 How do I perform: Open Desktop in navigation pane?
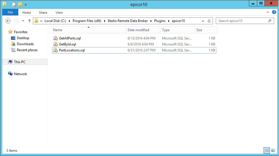(x=23, y=38)
